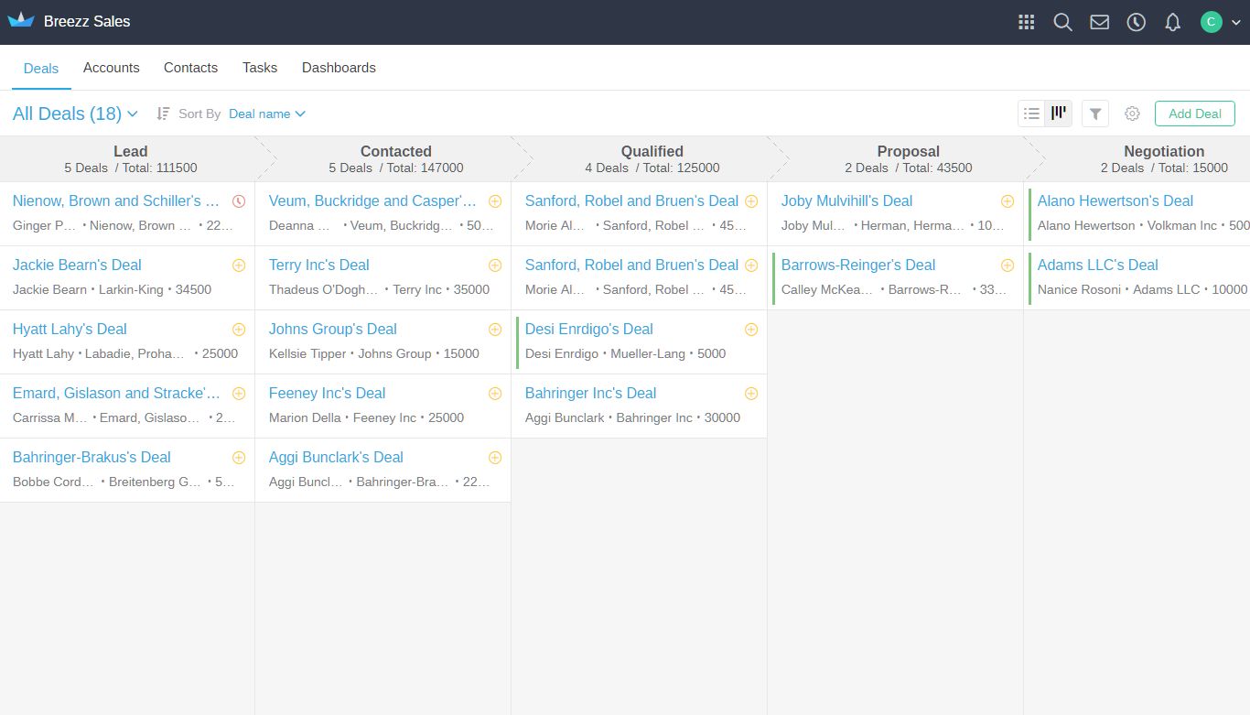Open the apps grid icon
This screenshot has width=1250, height=715.
pyautogui.click(x=1026, y=22)
